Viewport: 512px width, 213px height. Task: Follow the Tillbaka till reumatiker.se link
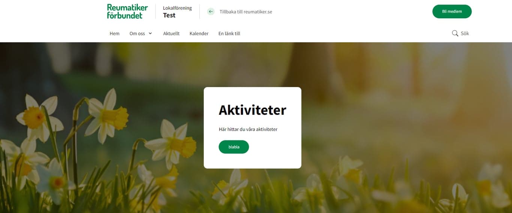[x=246, y=12]
